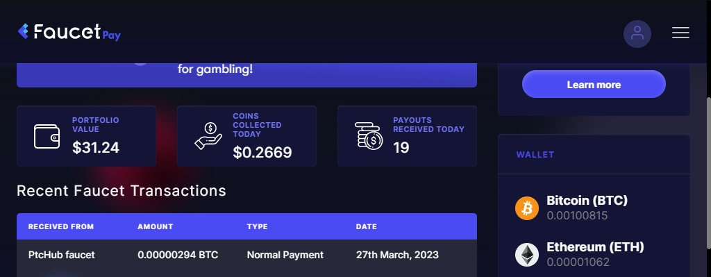Click the Payouts Received Today card
711x277 pixels.
pyautogui.click(x=407, y=136)
